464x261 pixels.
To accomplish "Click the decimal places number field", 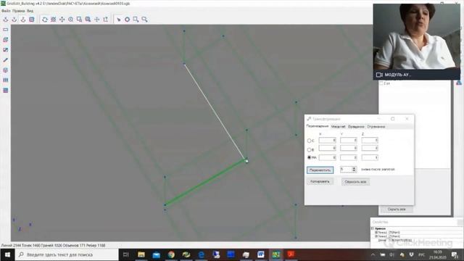I will (346, 169).
